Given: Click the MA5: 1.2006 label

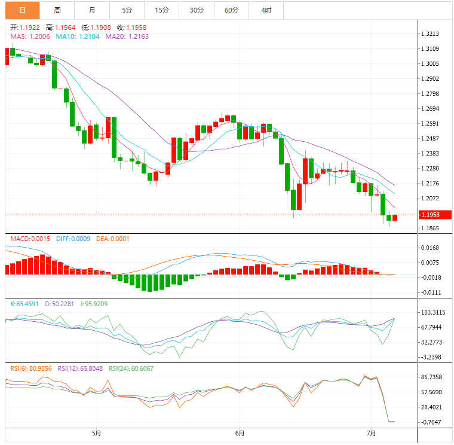Looking at the screenshot, I should [x=30, y=37].
